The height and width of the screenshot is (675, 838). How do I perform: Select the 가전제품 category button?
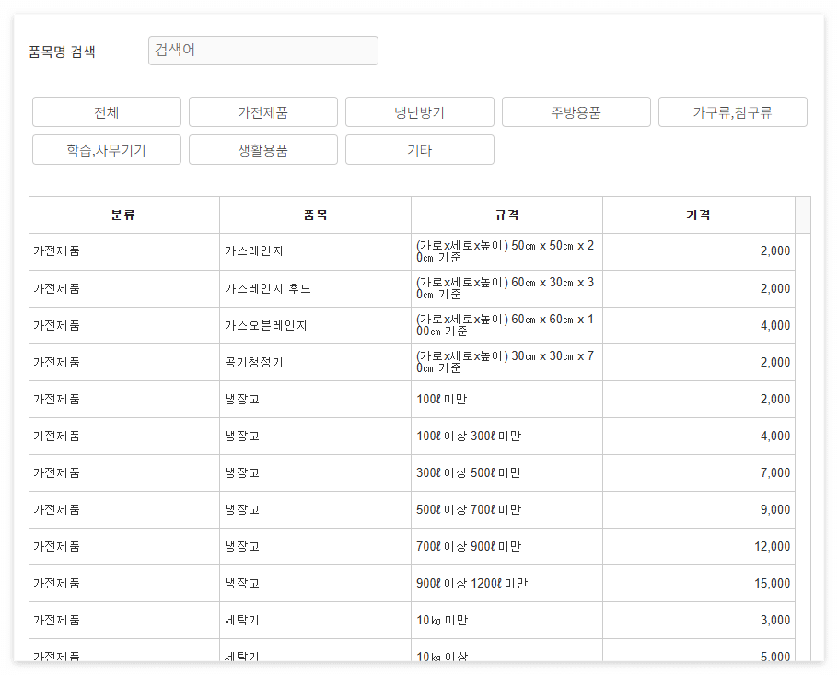262,111
